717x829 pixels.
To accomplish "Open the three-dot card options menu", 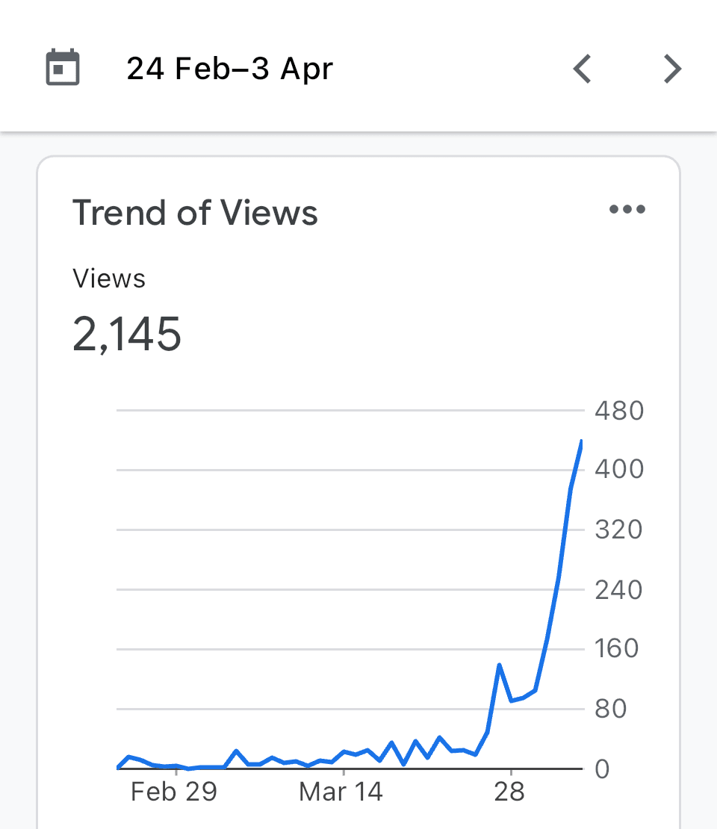I will coord(627,209).
